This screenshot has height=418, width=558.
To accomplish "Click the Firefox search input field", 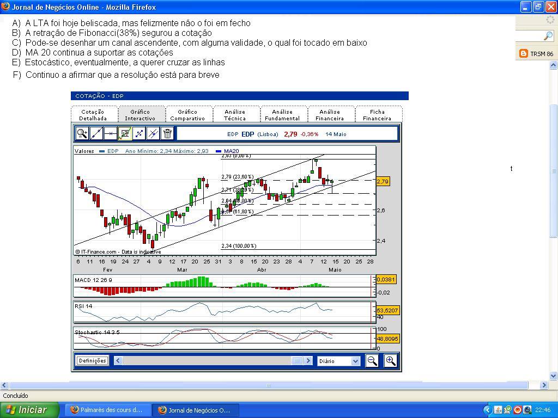I will [529, 35].
